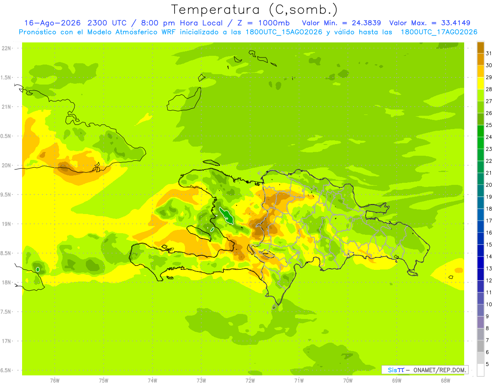This screenshot has height=386, width=500.
Task: Click the white-outlined cool green spot in Haiti
Action: pos(226,215)
